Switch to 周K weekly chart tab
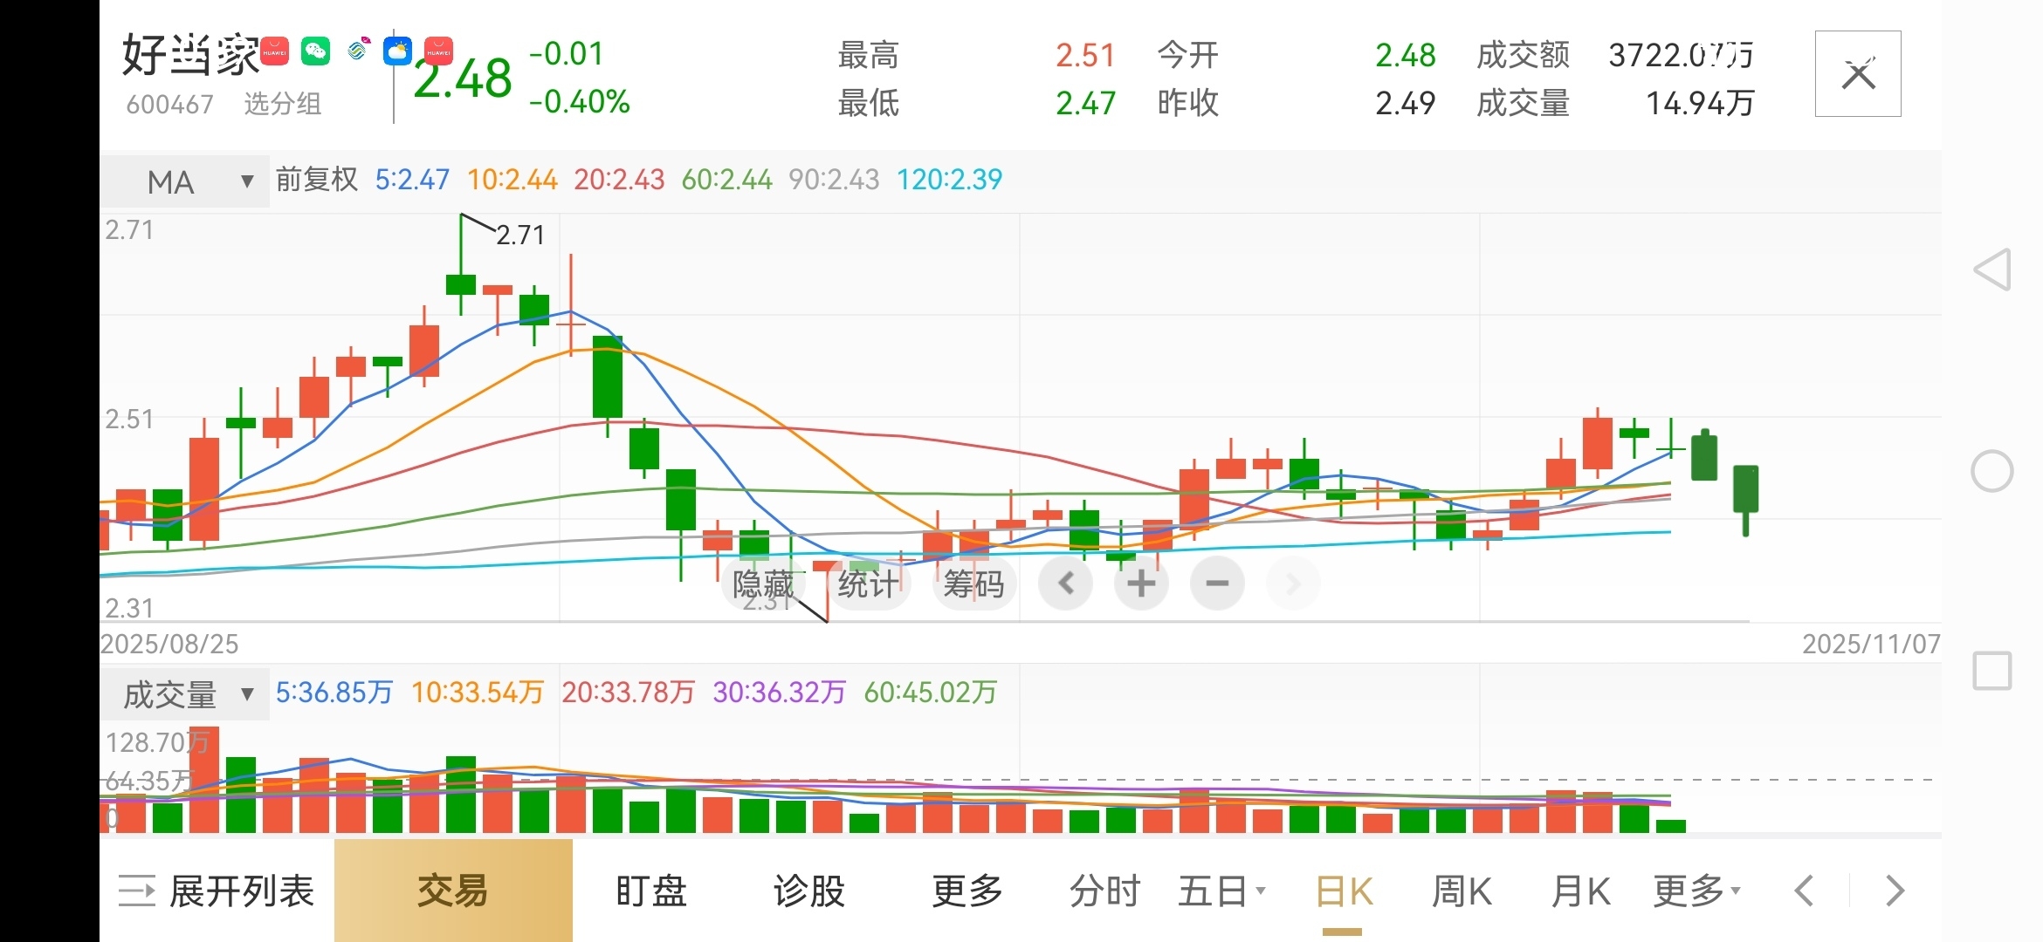Image resolution: width=2043 pixels, height=942 pixels. [1462, 891]
